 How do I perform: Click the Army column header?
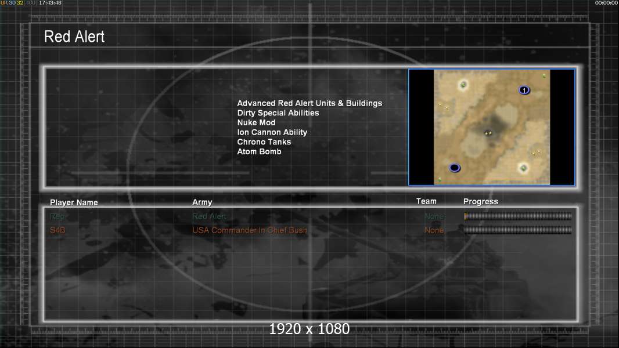pos(202,202)
